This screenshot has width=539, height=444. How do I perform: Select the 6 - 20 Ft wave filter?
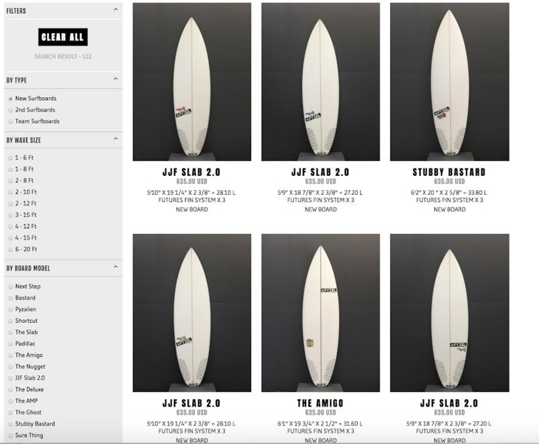click(10, 249)
